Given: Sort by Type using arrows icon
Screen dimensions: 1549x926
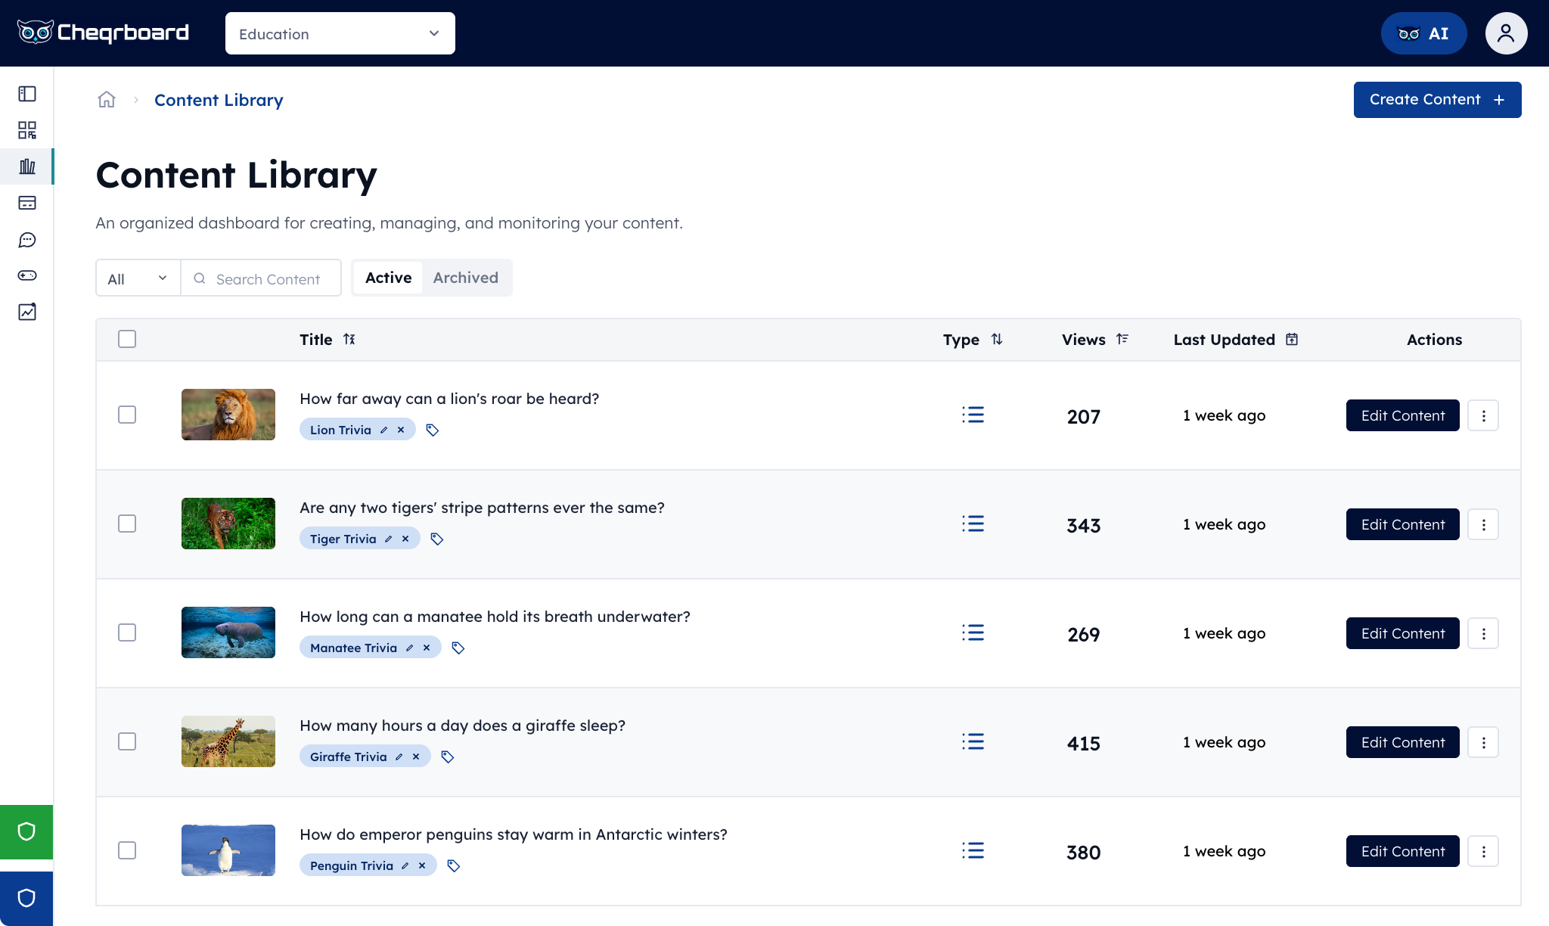Looking at the screenshot, I should (x=997, y=339).
